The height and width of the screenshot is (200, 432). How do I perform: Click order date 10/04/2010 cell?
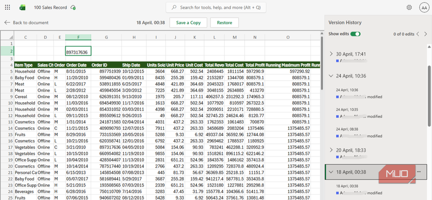coord(78,160)
